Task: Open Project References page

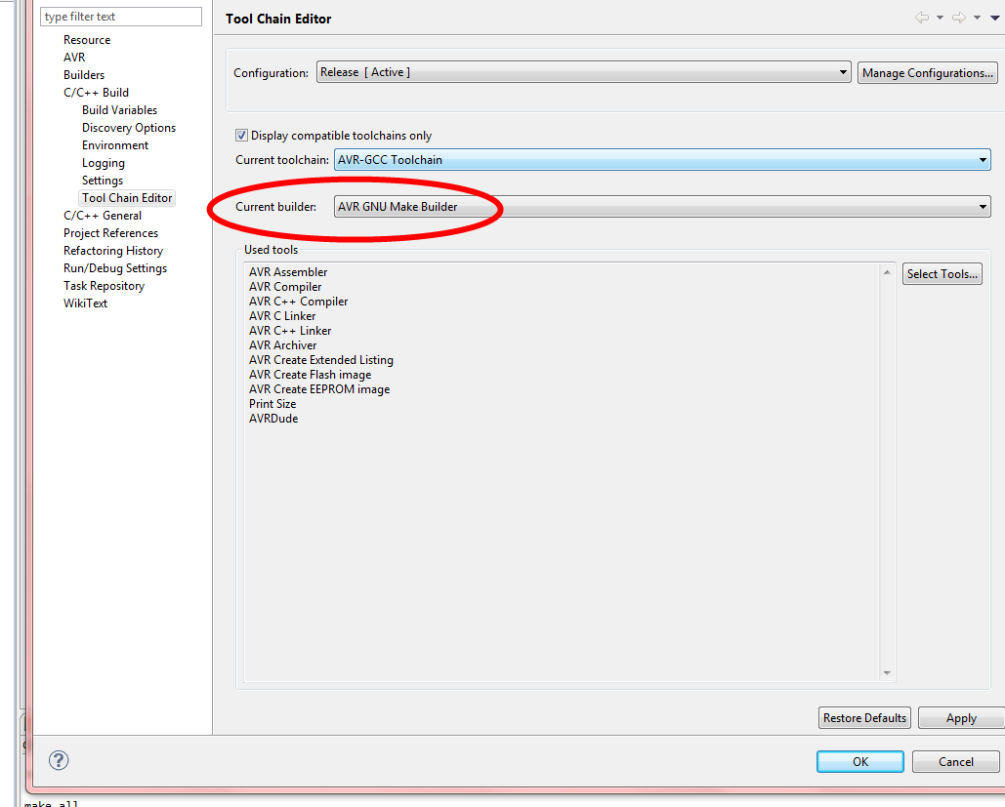Action: click(x=111, y=233)
